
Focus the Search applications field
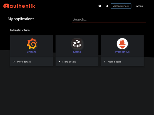[x=109, y=19]
